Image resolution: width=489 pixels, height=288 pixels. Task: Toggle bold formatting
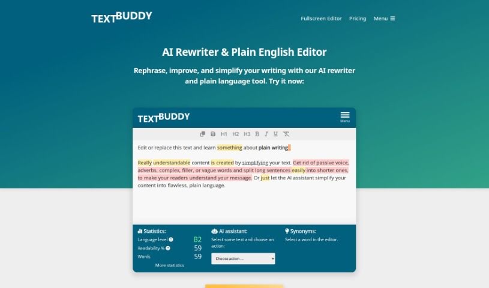click(257, 134)
